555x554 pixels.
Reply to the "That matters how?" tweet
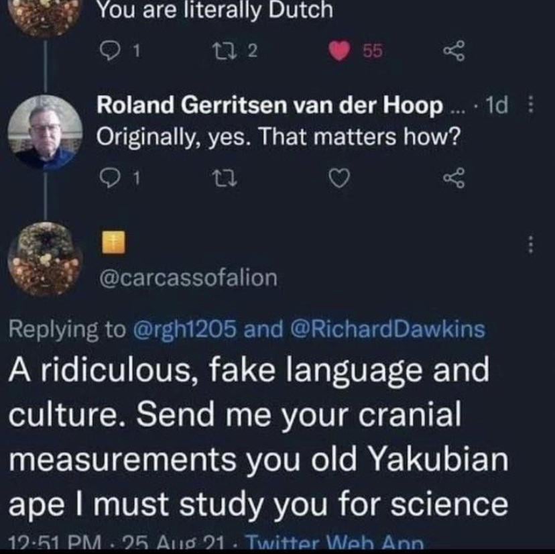click(108, 178)
